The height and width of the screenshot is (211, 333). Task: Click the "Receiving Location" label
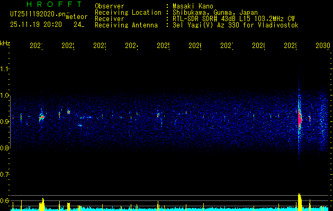point(128,13)
